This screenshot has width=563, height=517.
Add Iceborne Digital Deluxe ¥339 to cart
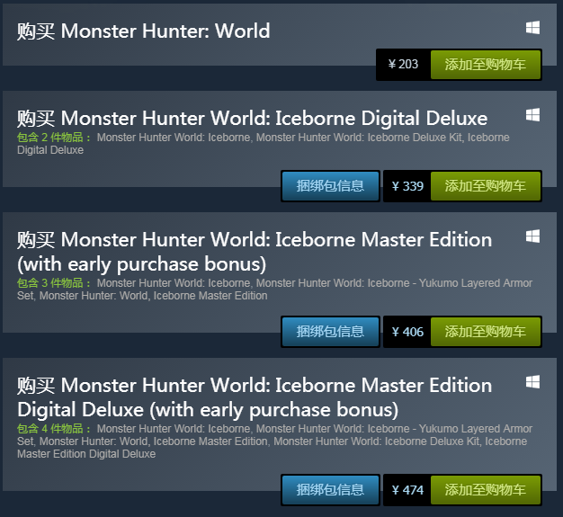point(486,186)
